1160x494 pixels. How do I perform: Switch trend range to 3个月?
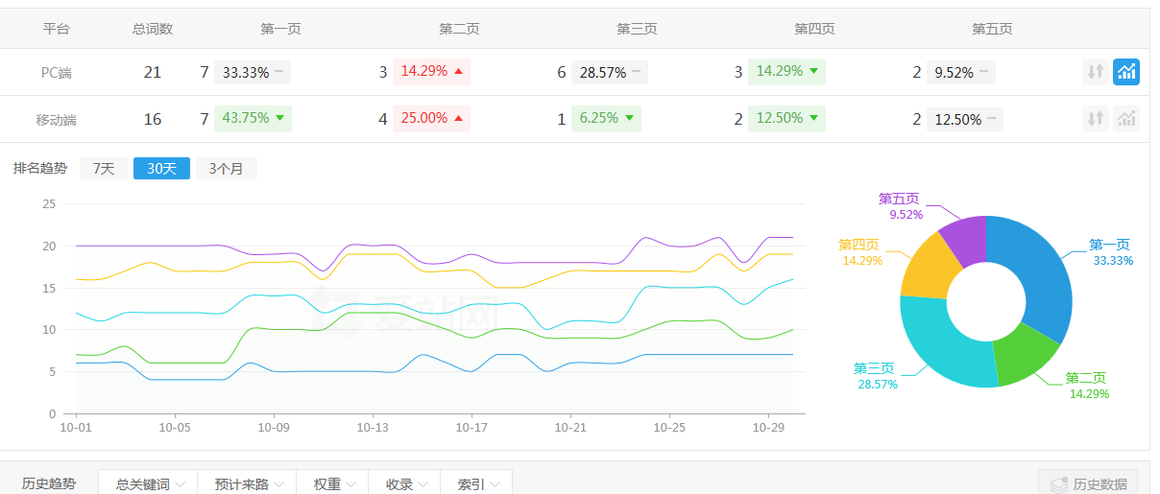227,169
